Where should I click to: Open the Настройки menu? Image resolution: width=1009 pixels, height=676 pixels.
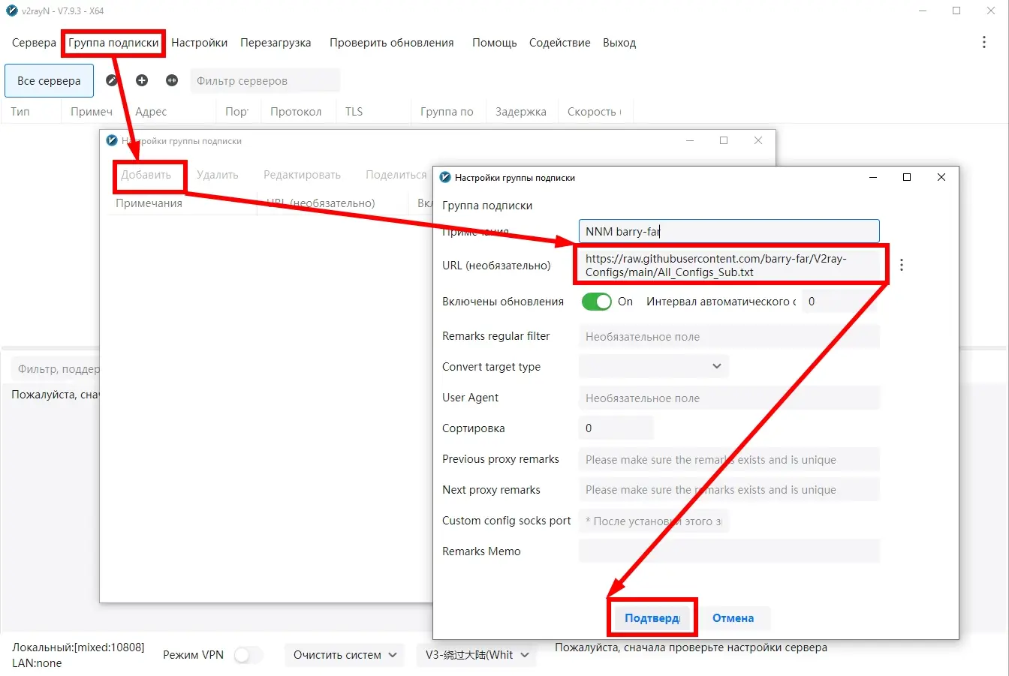click(199, 43)
